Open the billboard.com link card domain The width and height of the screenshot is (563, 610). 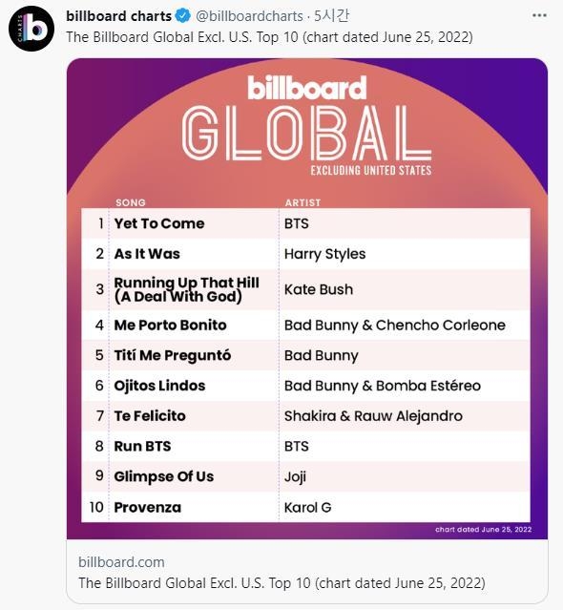(x=121, y=562)
